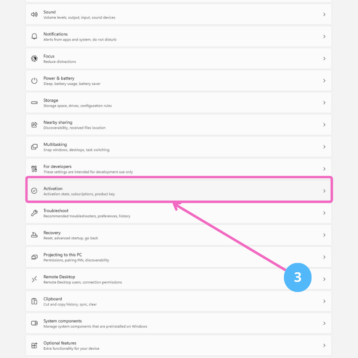Open the Optional features chevron arrow
This screenshot has height=358, width=358.
pos(324,346)
